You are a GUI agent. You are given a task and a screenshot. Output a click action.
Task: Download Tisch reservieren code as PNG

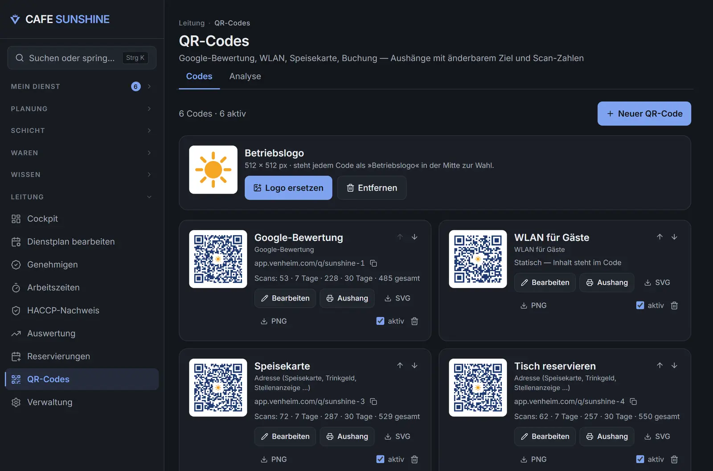click(x=533, y=459)
